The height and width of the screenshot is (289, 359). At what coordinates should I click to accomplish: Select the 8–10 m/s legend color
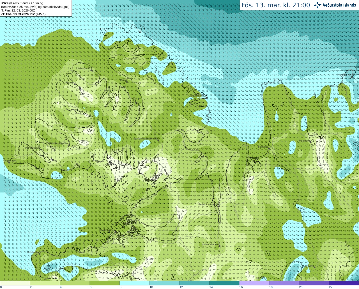(135, 283)
